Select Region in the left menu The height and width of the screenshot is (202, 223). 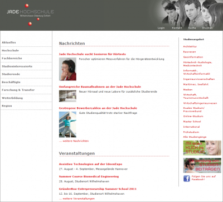click(x=7, y=106)
